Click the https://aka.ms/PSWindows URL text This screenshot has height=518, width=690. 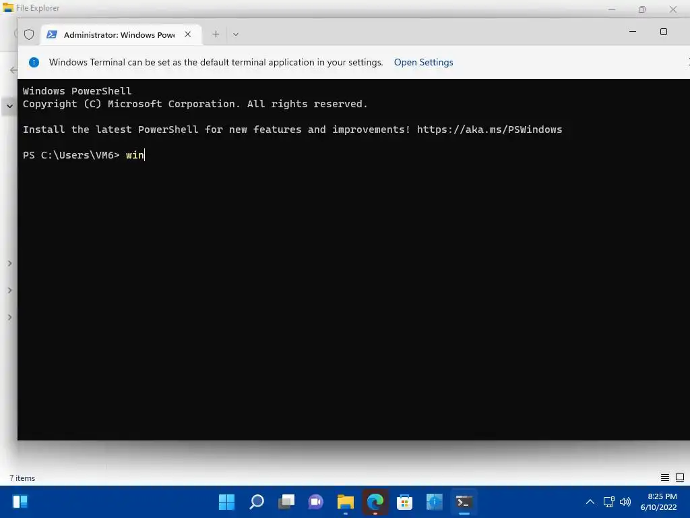pos(489,129)
